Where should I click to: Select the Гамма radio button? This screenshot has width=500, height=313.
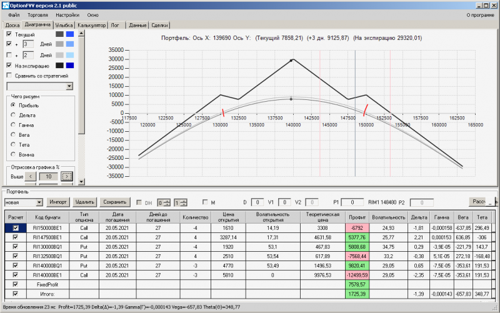pos(13,124)
